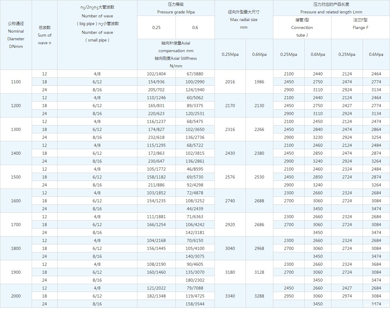Click the 1500 nominal diameter cell
This screenshot has height=310, width=390.
pos(16,177)
